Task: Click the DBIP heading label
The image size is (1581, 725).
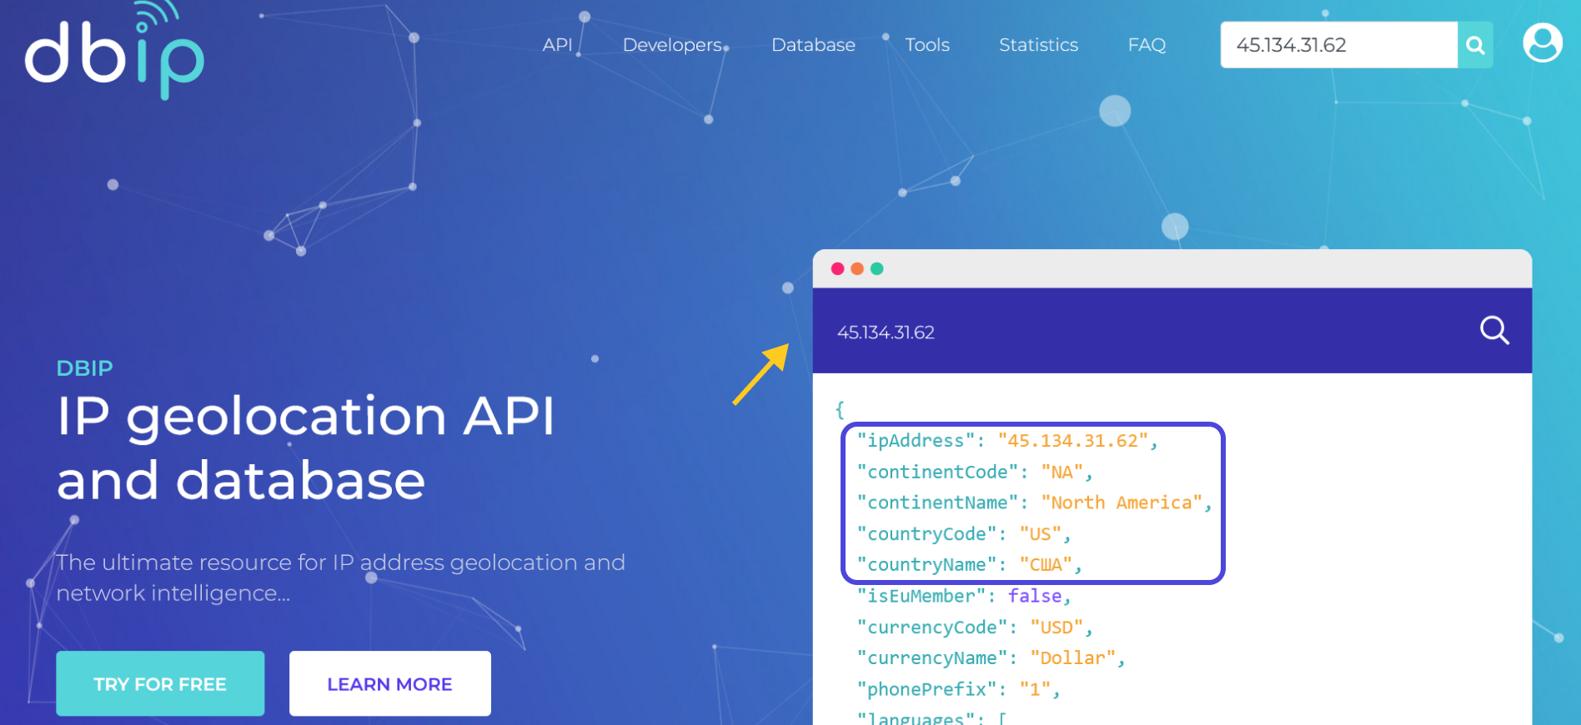Action: click(84, 368)
